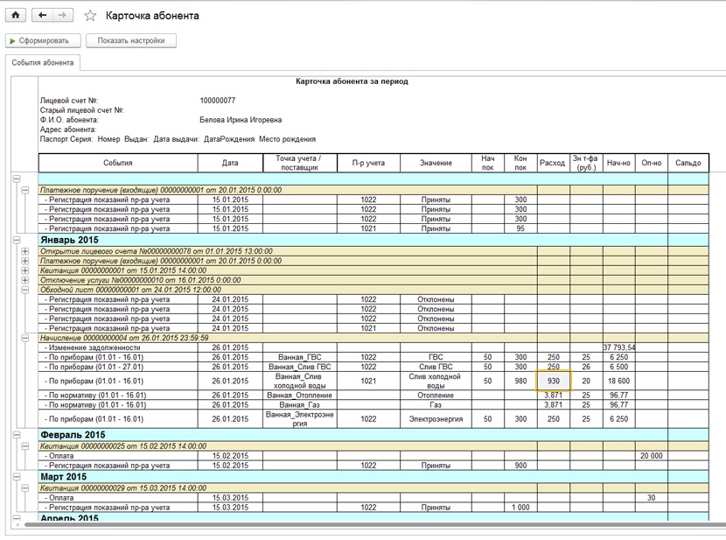Collapse the Март 2015 group

pyautogui.click(x=17, y=477)
